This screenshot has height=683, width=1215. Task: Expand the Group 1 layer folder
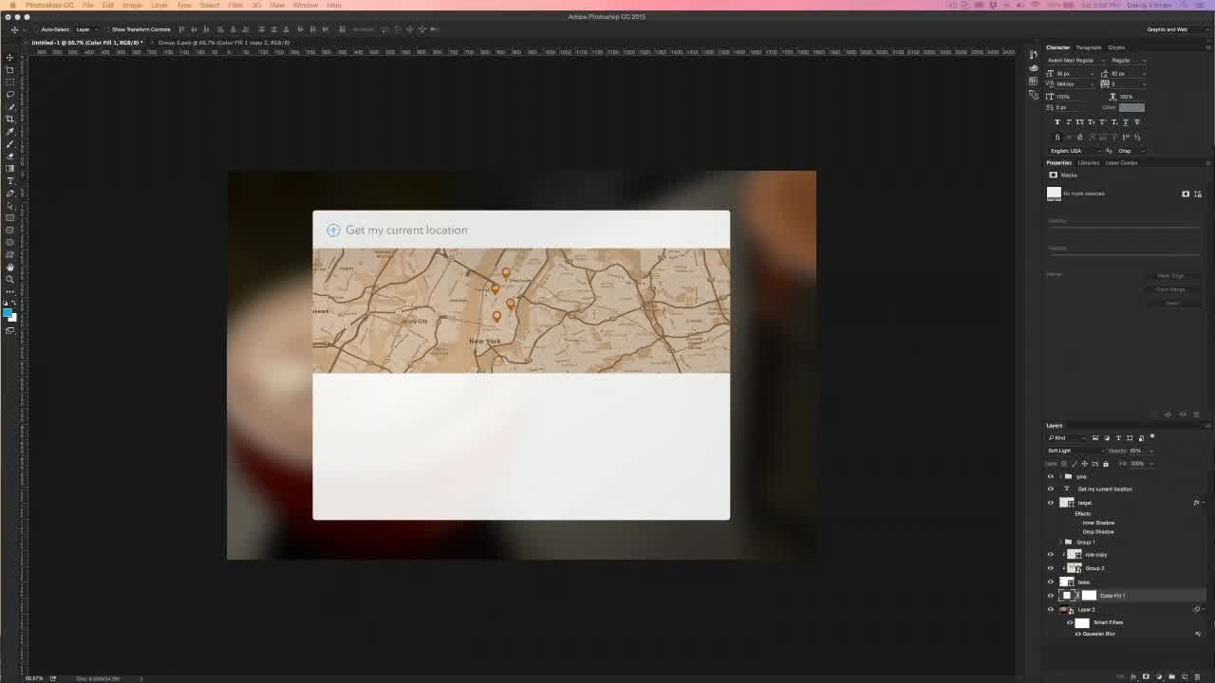pos(1062,542)
